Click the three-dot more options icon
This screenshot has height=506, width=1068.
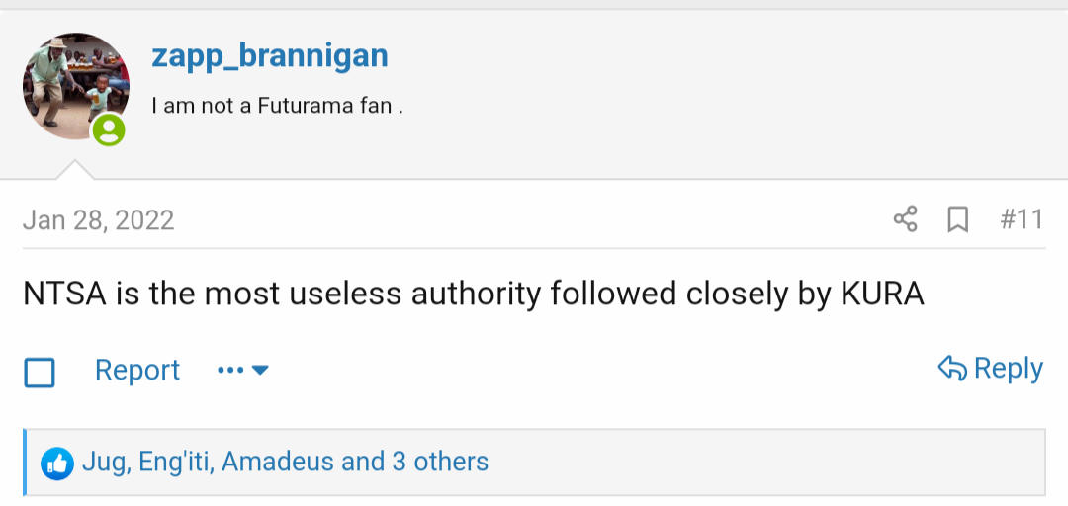(x=230, y=370)
